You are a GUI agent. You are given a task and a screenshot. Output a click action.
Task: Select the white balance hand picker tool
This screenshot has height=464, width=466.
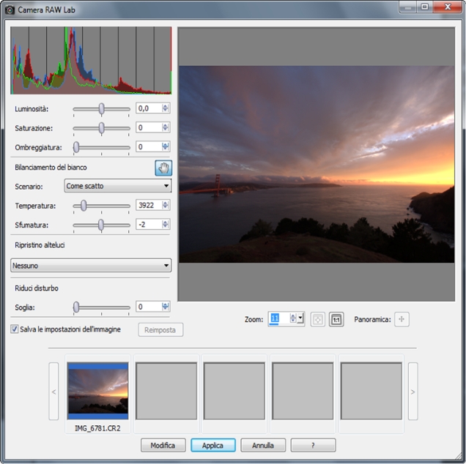[163, 168]
